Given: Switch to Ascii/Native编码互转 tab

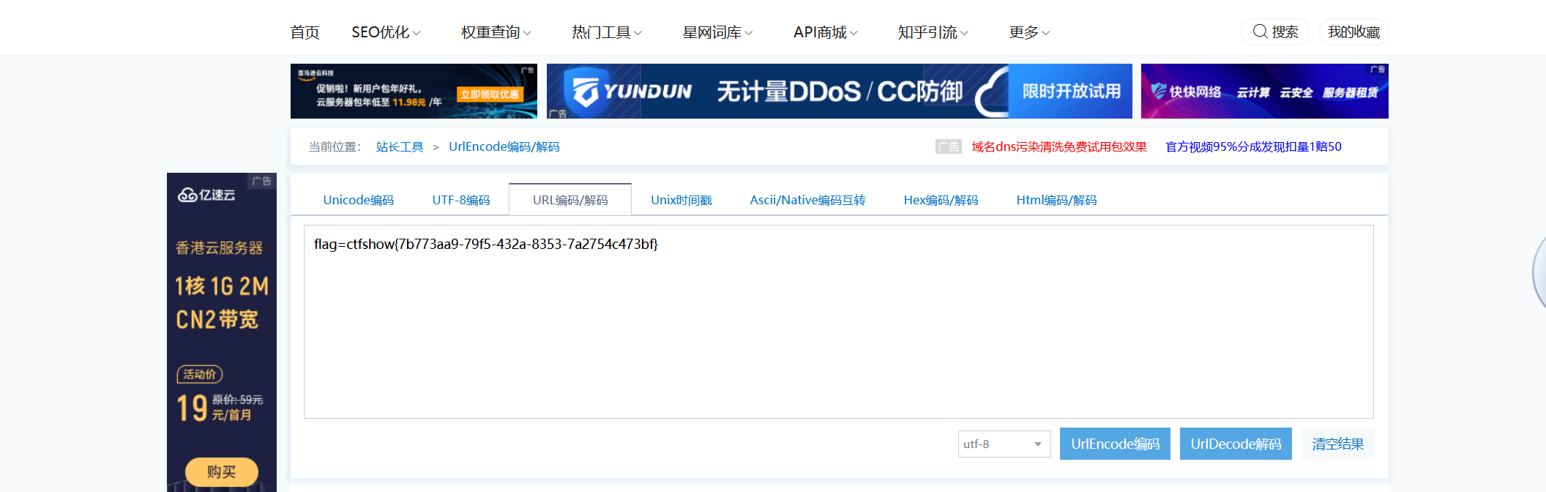Looking at the screenshot, I should [807, 200].
